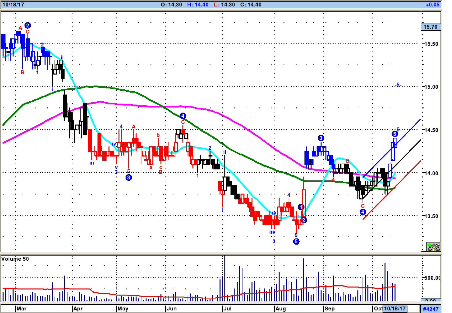This screenshot has height=313, width=452.
Task: Click the 10/18/17 date in the top header
Action: 13,5
